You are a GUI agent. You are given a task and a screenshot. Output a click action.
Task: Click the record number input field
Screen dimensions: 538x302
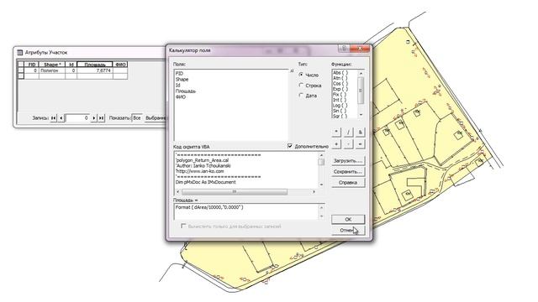point(77,117)
